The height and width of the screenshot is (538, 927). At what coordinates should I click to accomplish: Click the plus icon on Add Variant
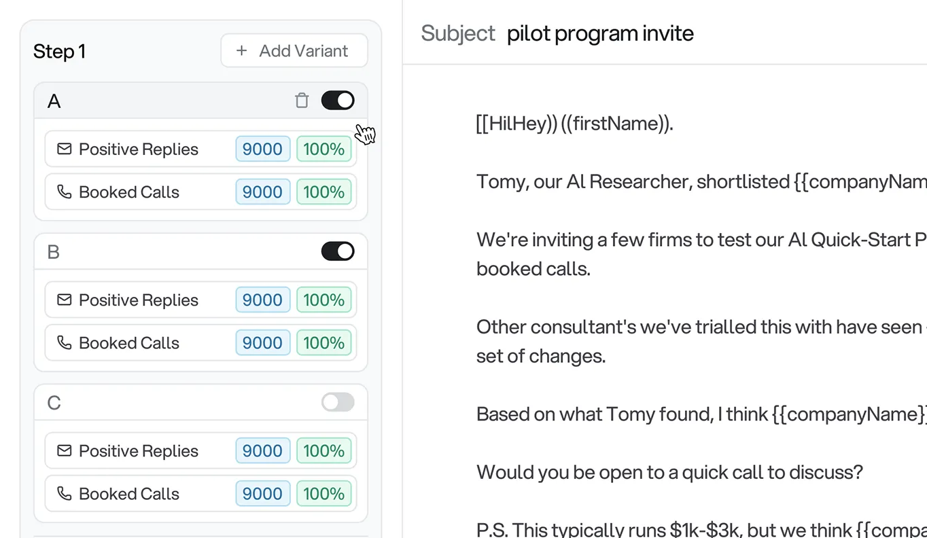click(x=241, y=50)
